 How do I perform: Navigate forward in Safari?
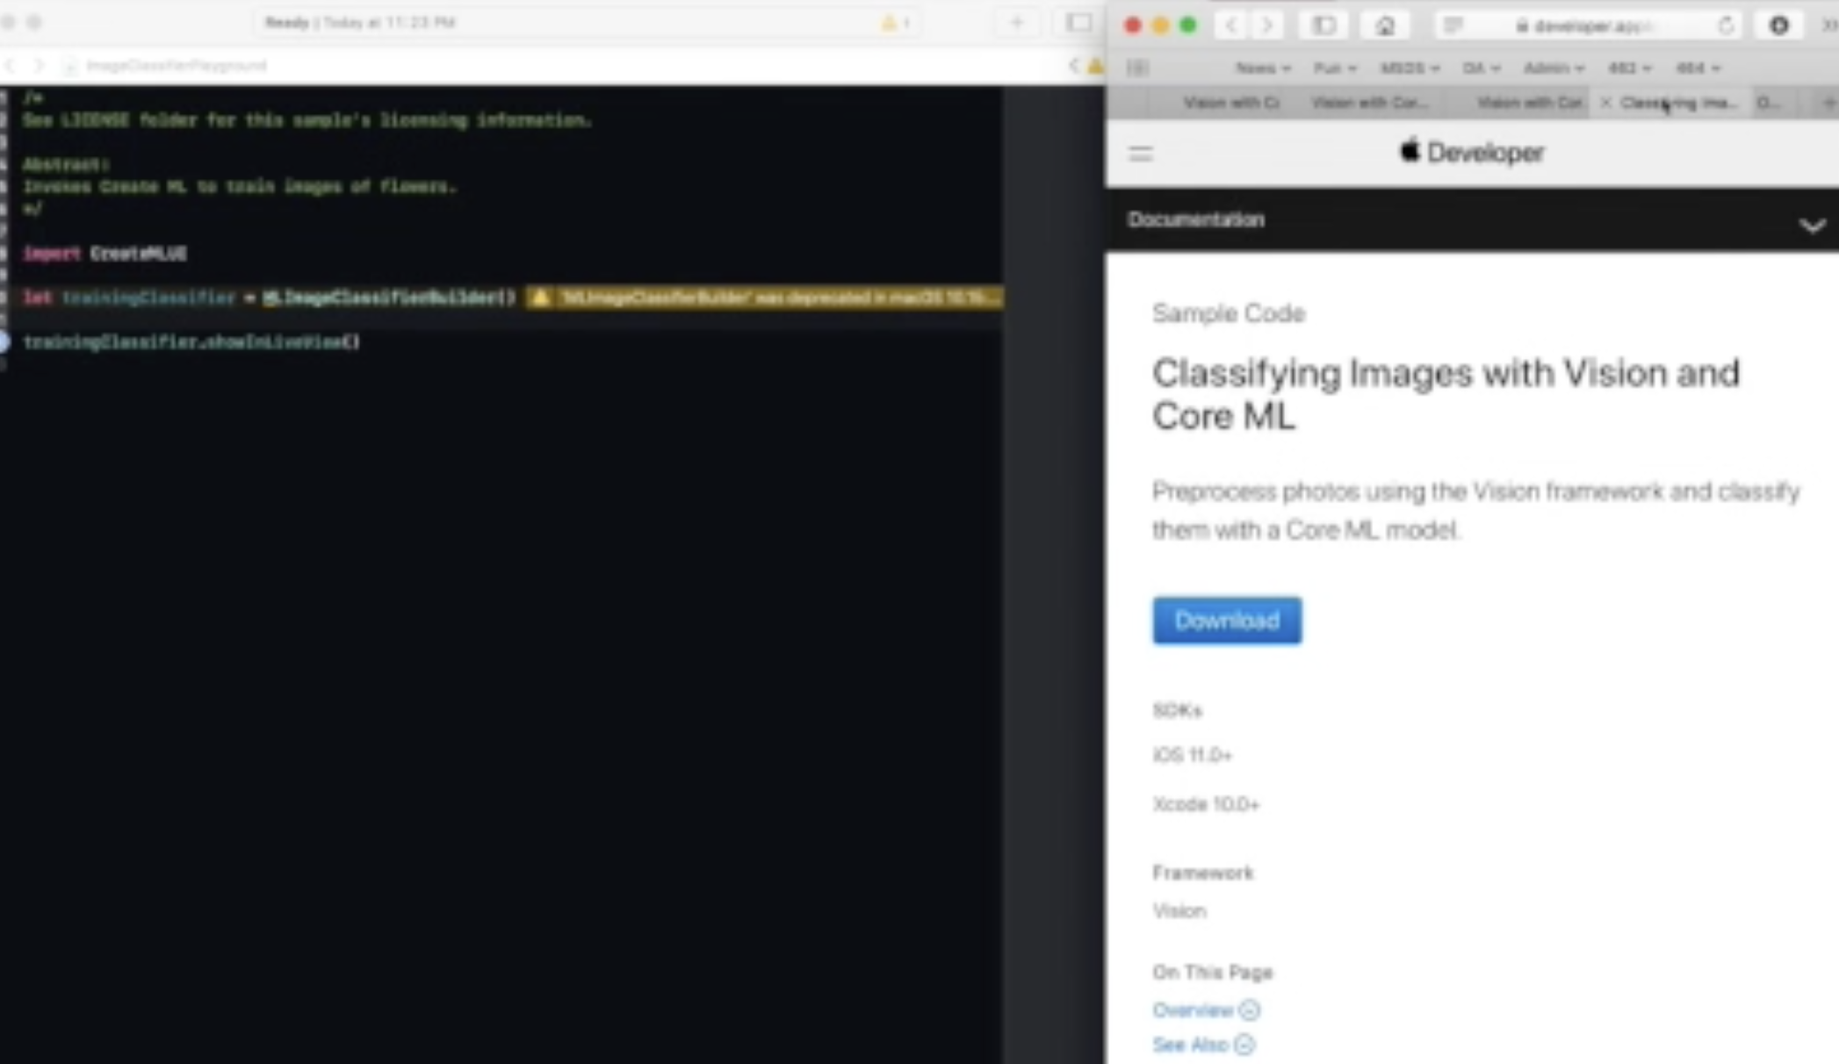pyautogui.click(x=1267, y=25)
